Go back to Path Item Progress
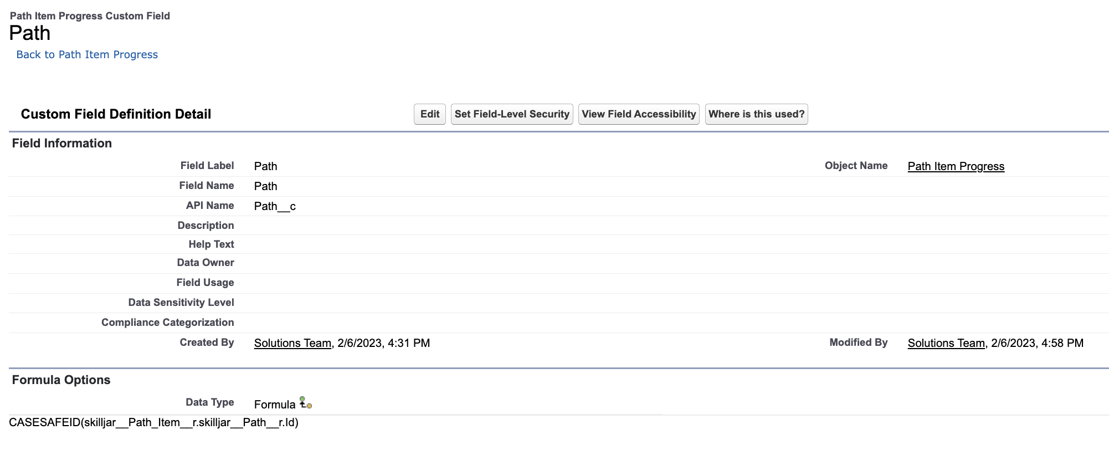Viewport: 1109px width, 450px height. pos(87,54)
